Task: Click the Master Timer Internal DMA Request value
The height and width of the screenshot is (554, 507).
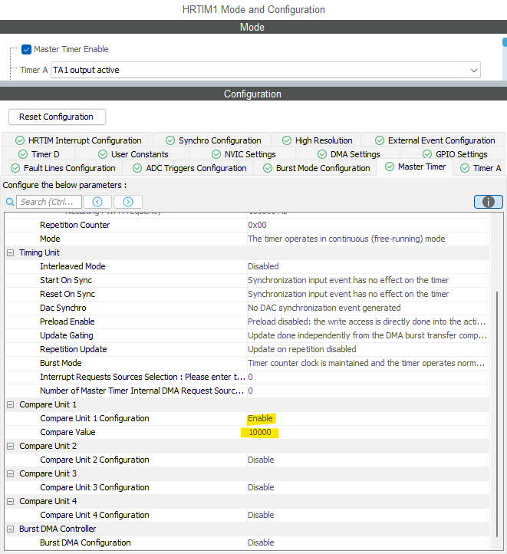Action: point(250,391)
